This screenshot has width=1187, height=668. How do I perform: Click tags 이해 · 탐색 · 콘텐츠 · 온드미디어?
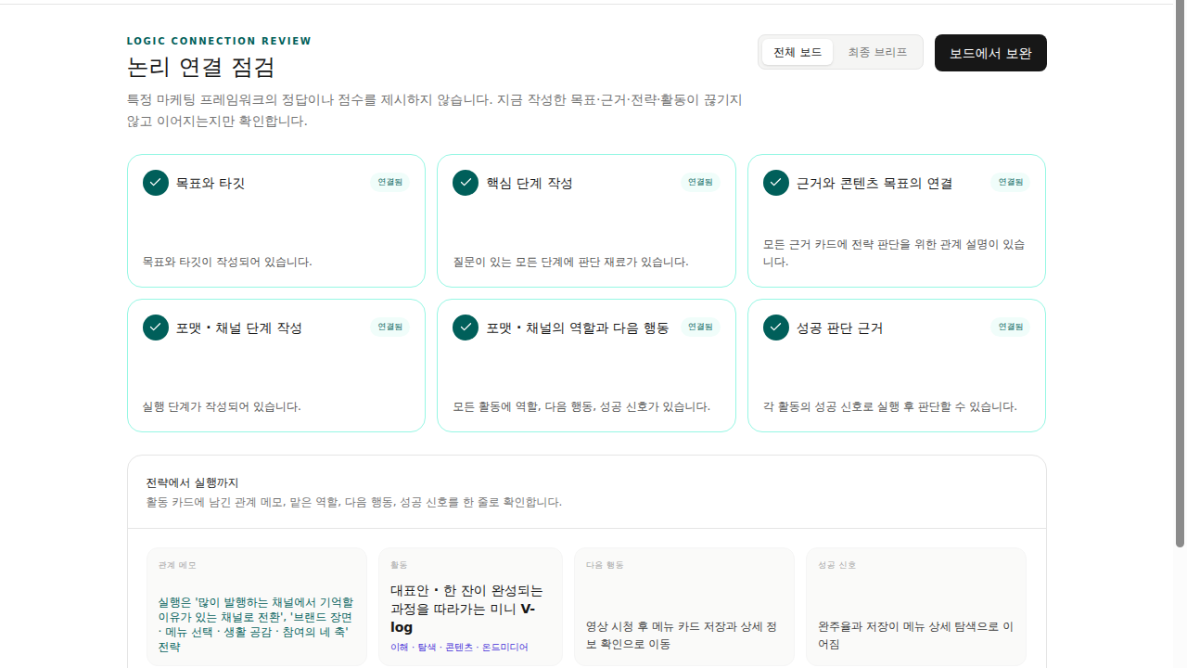tap(459, 648)
